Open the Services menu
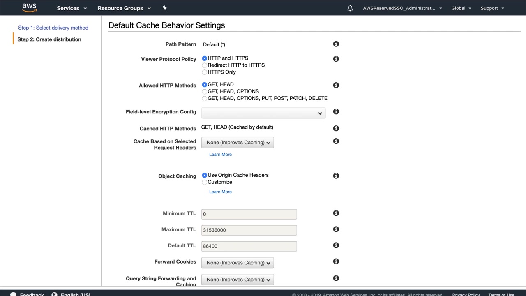Viewport: 526px width, 296px height. pos(72,8)
